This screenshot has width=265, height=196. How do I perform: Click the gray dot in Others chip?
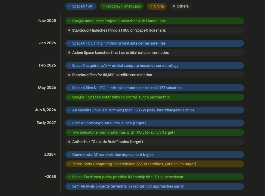pyautogui.click(x=174, y=6)
